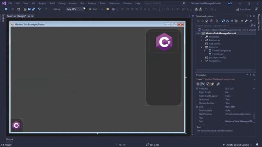Select the Form1.cs [Design] tab

(x=16, y=16)
